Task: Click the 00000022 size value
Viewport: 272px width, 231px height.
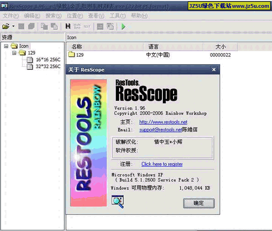Action: tap(220, 55)
